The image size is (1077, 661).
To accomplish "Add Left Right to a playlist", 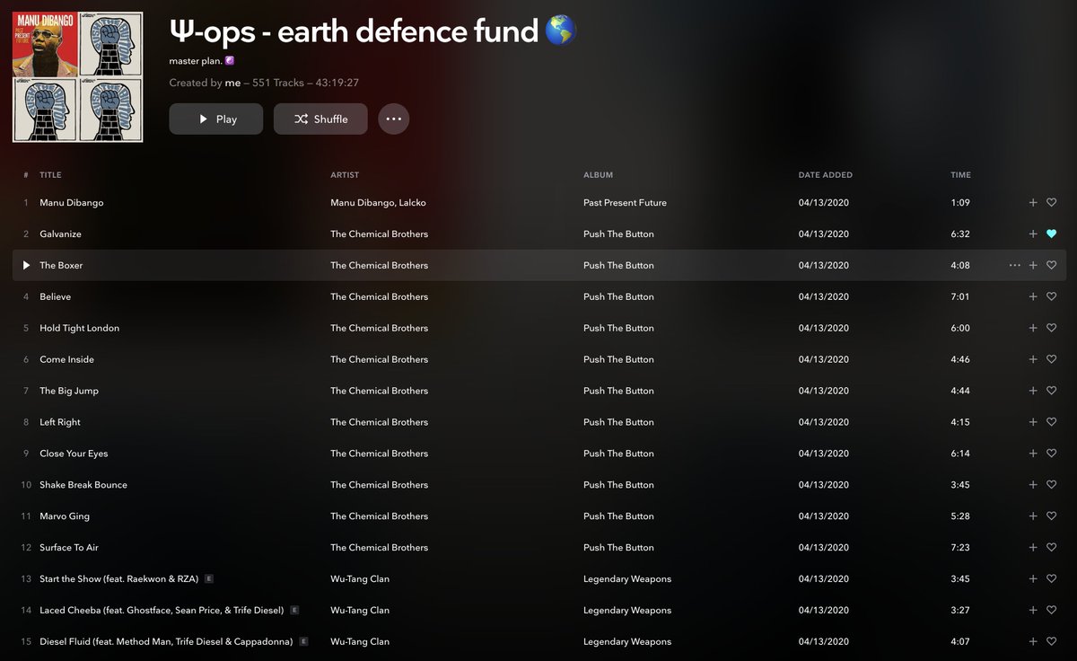I will pyautogui.click(x=1033, y=422).
